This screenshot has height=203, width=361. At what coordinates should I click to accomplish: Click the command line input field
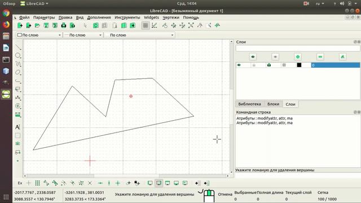[x=298, y=175]
